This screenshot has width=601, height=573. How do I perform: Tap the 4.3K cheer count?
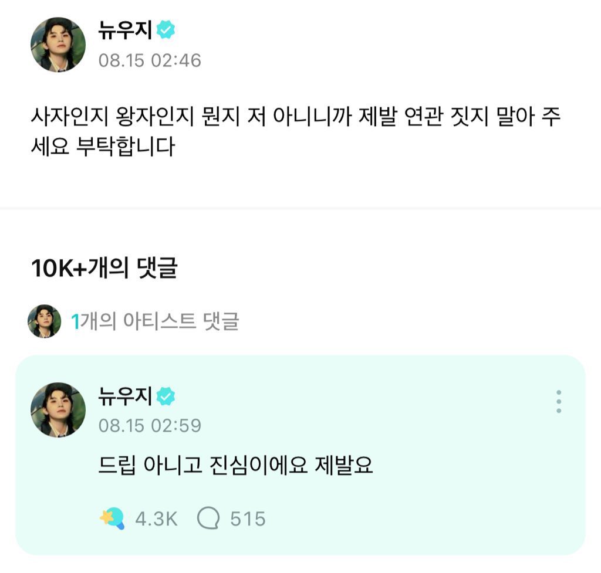tap(156, 518)
